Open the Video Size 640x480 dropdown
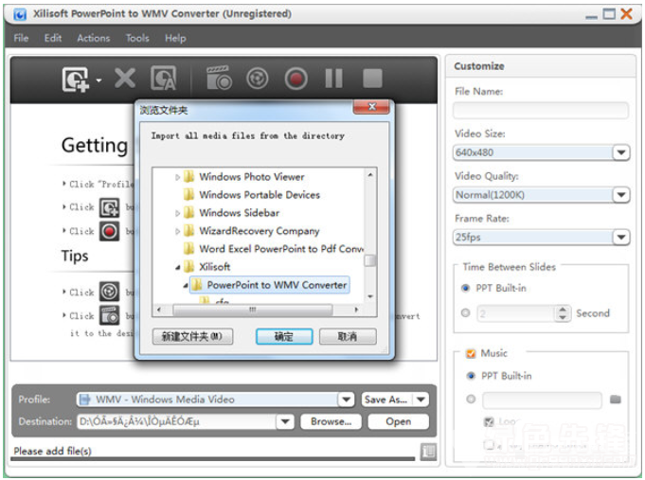Viewport: 645px width, 480px height. click(x=620, y=152)
